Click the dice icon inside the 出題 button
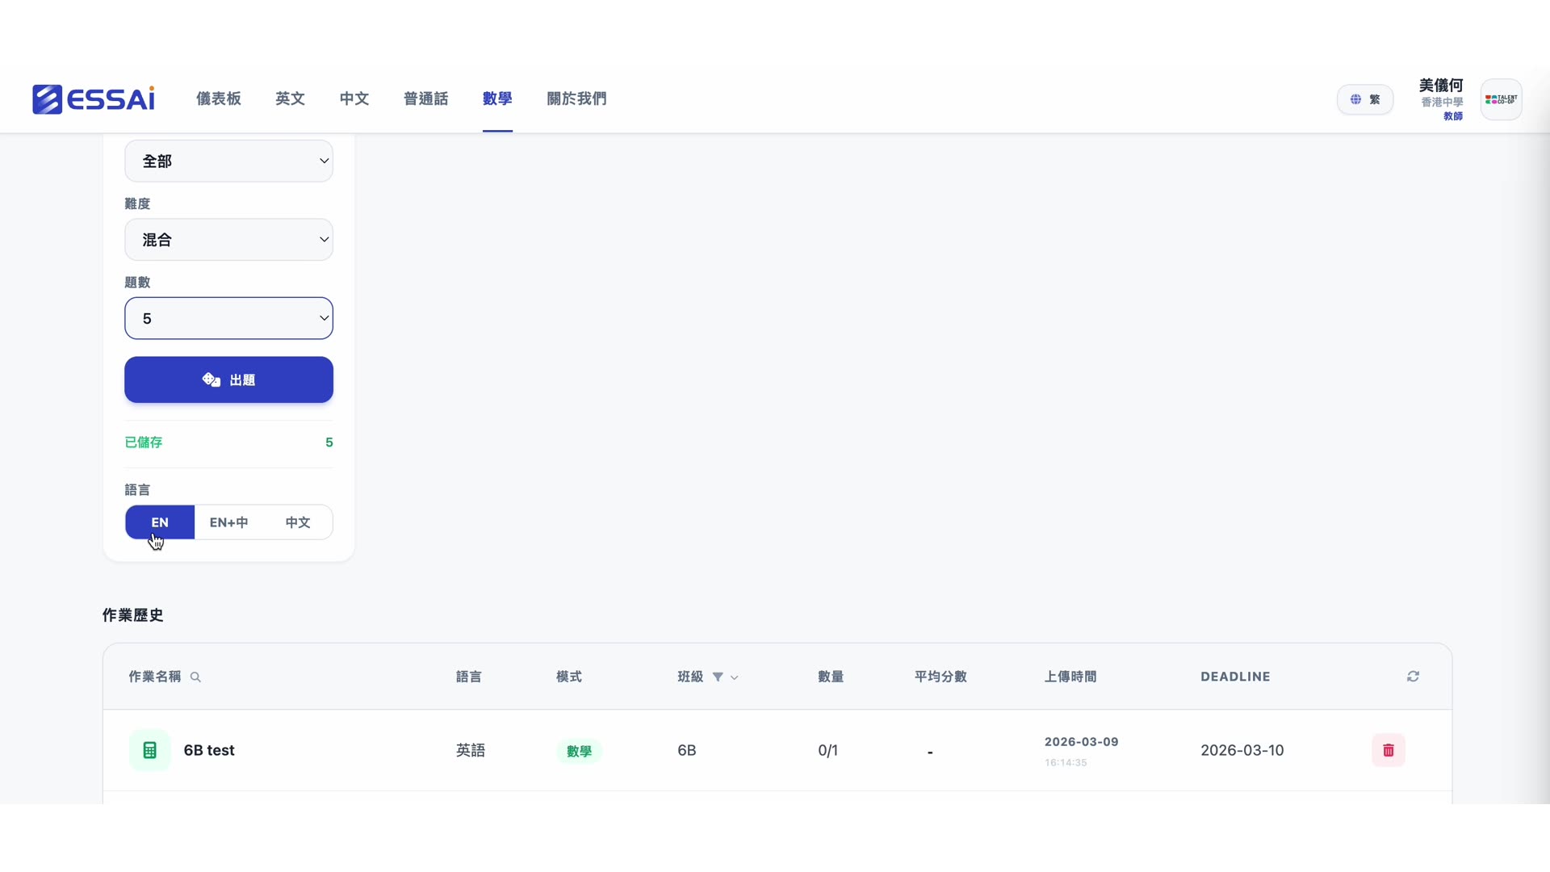The width and height of the screenshot is (1550, 872). (210, 379)
